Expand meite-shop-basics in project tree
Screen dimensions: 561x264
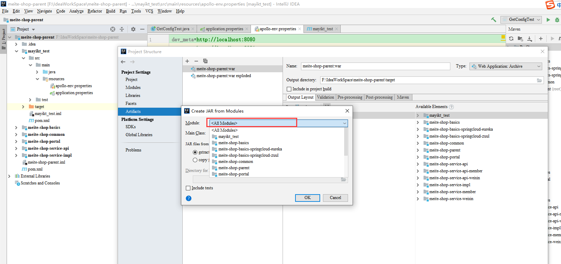[x=16, y=127]
